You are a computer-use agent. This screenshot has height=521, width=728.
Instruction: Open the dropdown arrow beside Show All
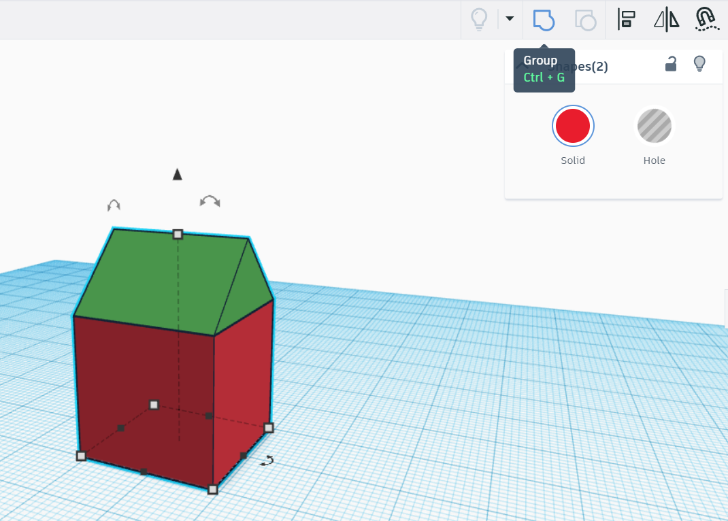[510, 18]
